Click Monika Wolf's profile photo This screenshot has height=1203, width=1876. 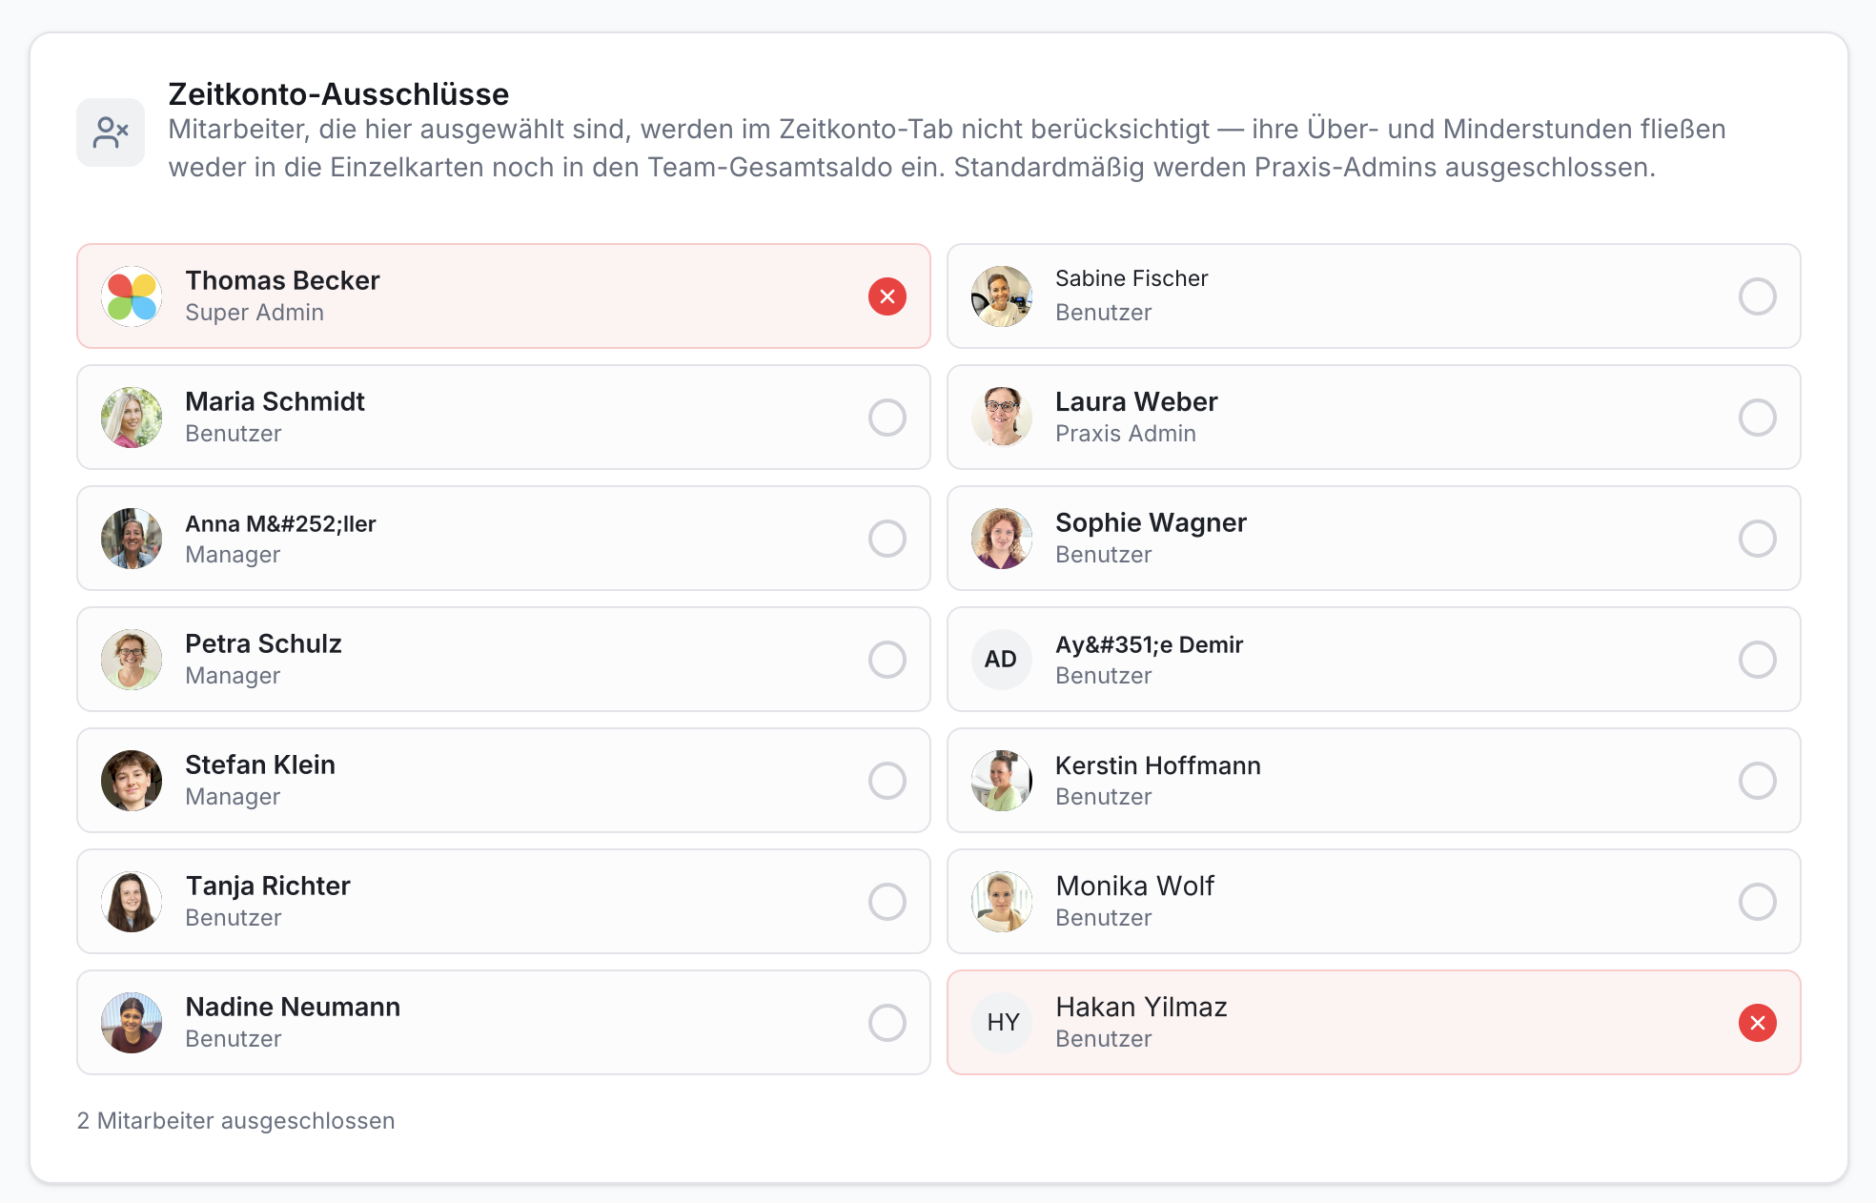(1002, 902)
